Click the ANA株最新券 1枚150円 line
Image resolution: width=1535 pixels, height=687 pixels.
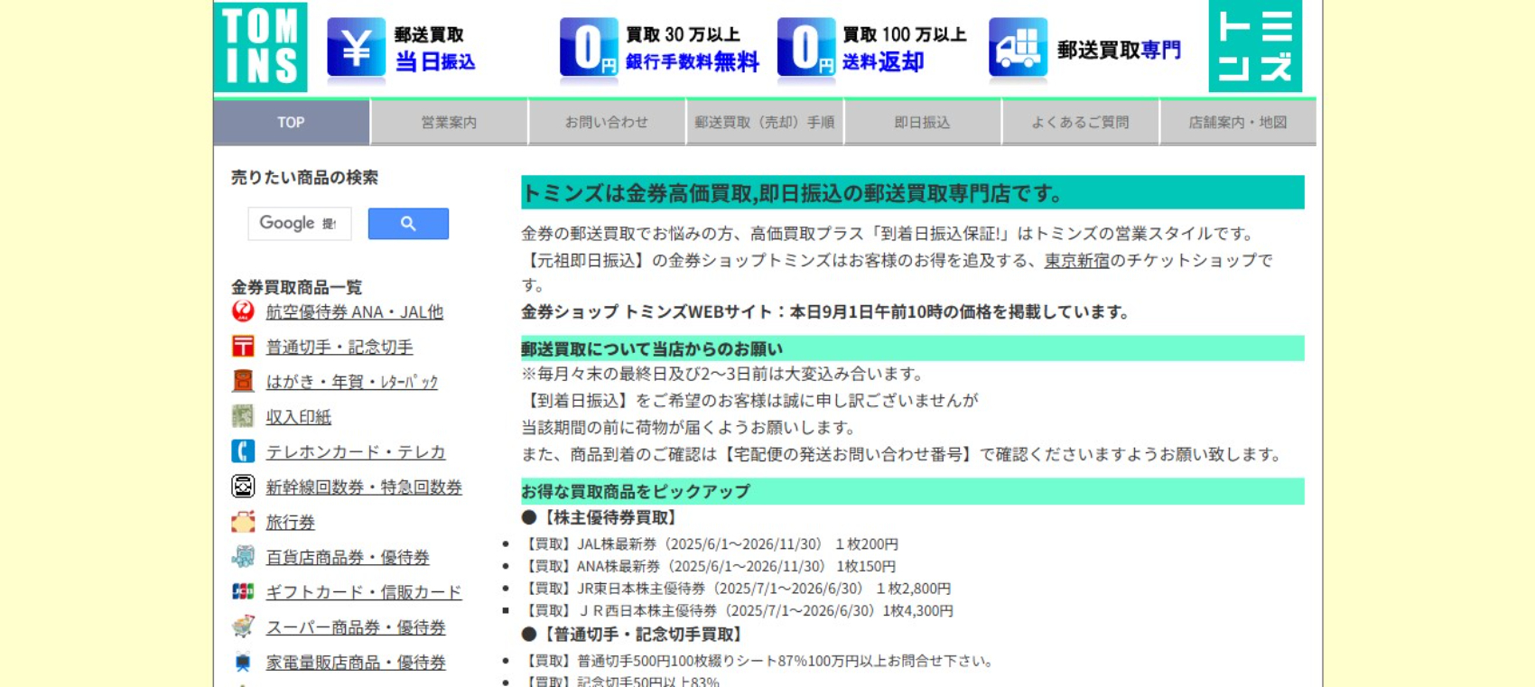coord(710,567)
